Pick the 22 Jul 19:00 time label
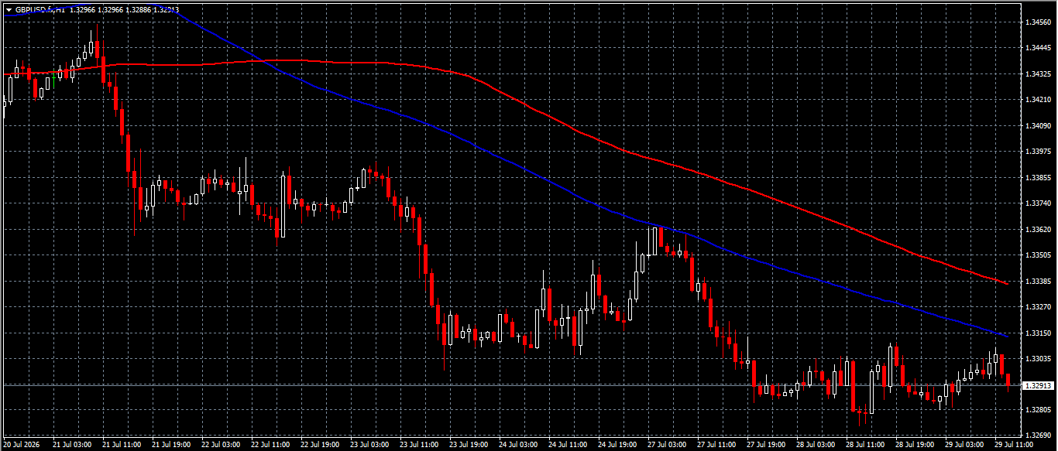 click(x=319, y=446)
